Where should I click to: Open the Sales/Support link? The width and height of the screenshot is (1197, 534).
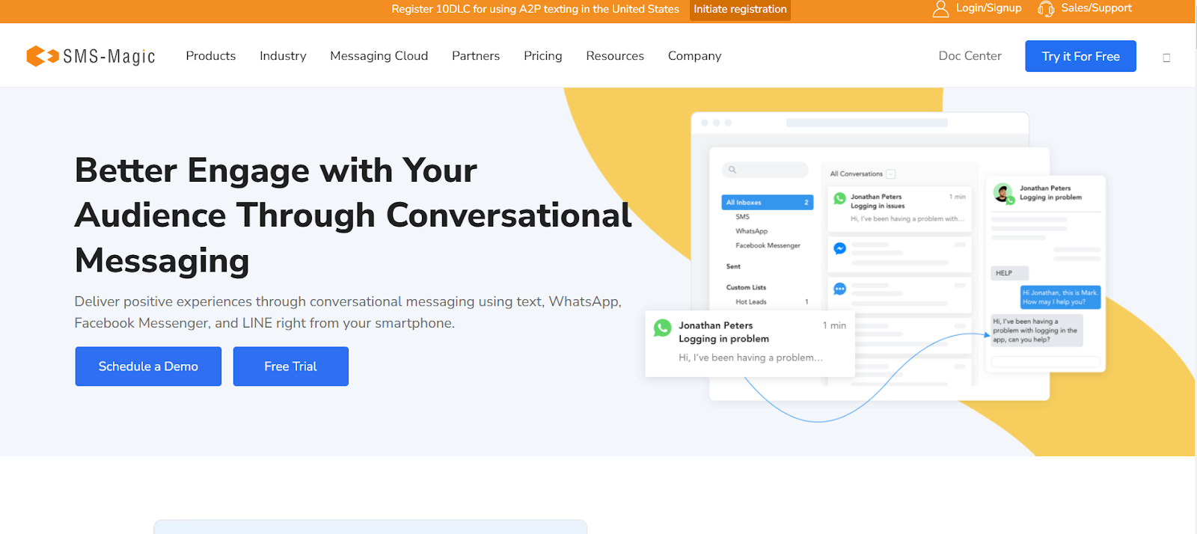click(x=1097, y=8)
